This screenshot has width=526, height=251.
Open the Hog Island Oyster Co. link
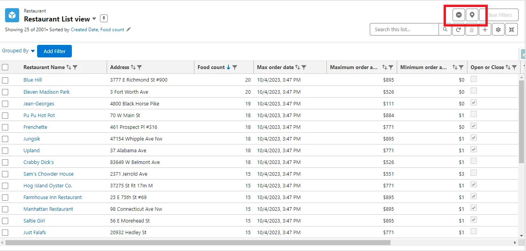(x=48, y=186)
